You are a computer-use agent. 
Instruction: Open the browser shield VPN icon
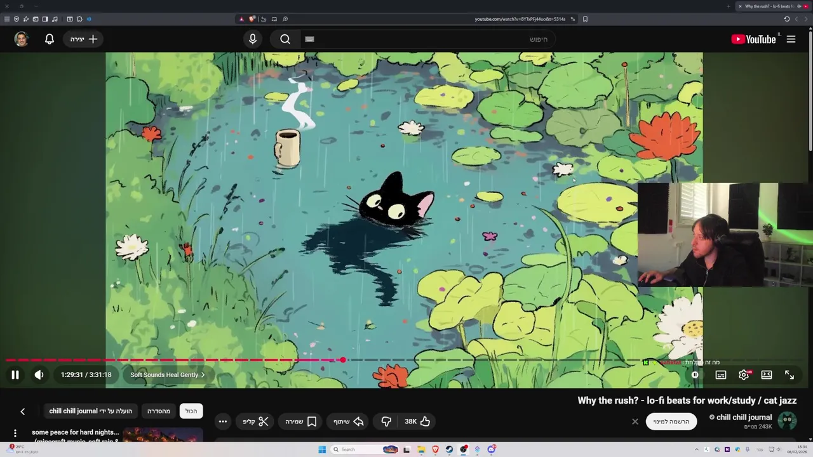click(x=17, y=19)
